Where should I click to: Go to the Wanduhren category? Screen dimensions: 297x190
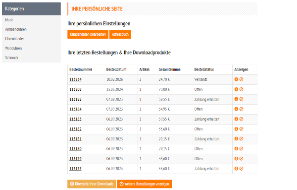click(13, 48)
